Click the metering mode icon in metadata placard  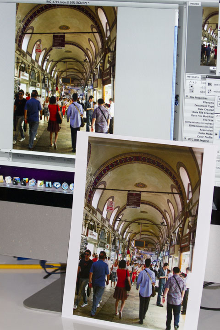(191, 87)
